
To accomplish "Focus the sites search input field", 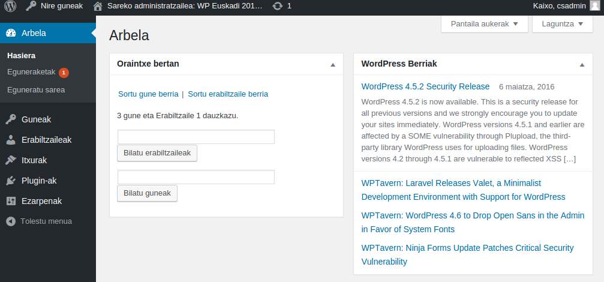I will [x=196, y=177].
